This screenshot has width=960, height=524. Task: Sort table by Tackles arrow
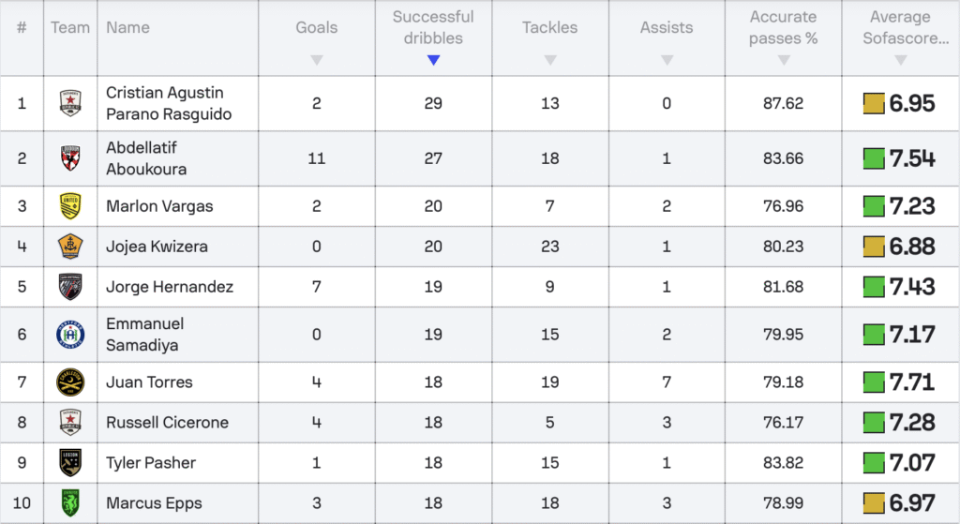click(x=550, y=60)
